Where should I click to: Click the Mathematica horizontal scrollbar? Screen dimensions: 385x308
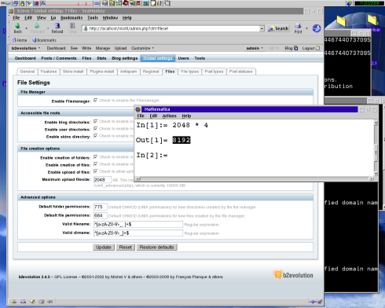pyautogui.click(x=255, y=178)
